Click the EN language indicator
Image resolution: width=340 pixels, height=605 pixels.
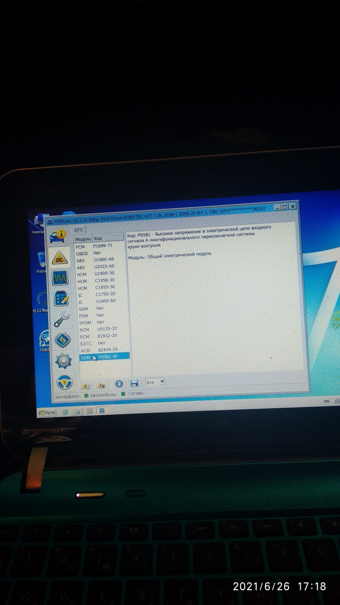(327, 401)
